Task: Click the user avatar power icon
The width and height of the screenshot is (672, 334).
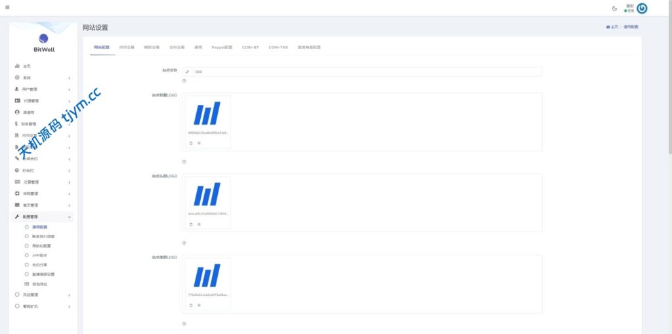Action: [642, 9]
